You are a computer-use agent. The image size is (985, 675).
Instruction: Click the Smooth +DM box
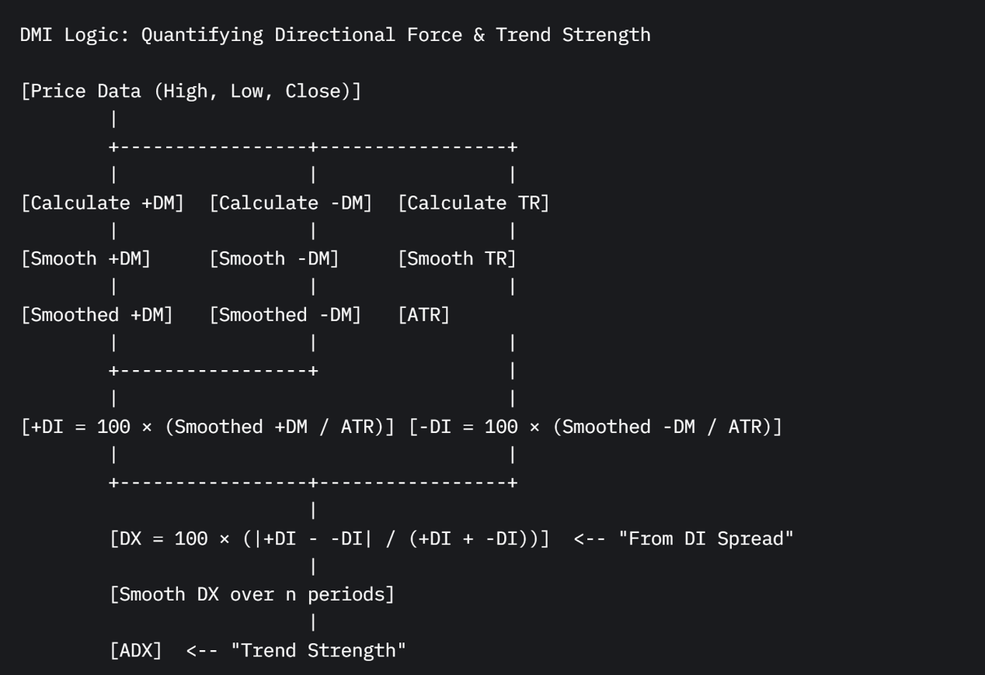coord(85,258)
